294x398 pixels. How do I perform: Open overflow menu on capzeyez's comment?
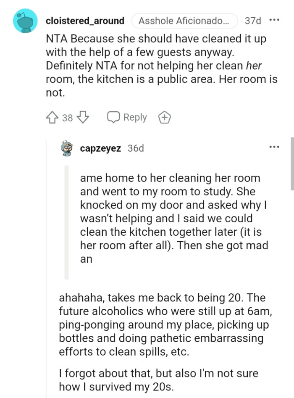[275, 146]
